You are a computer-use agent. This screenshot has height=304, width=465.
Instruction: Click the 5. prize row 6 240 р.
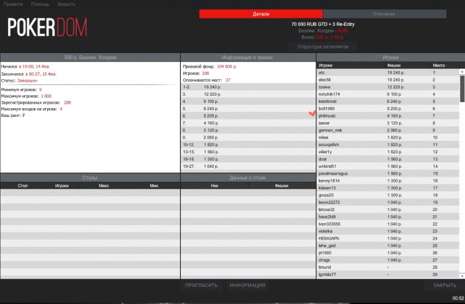pos(248,109)
